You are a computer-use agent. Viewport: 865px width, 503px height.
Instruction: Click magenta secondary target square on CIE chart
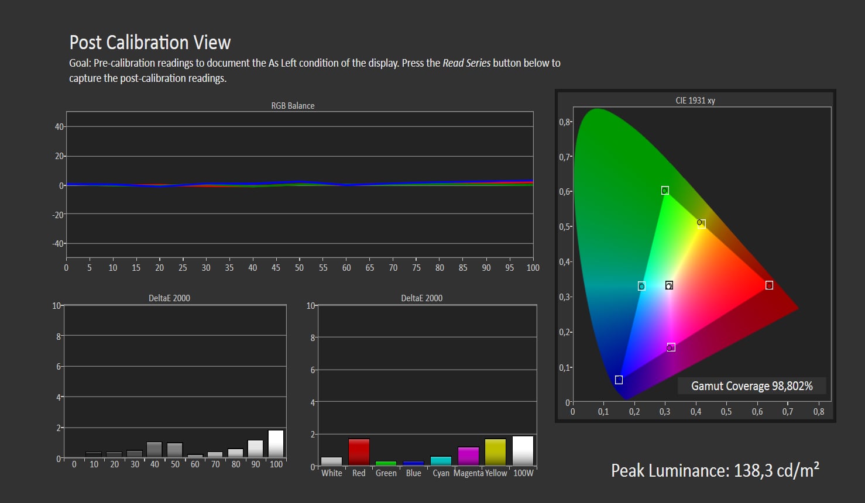pos(671,347)
